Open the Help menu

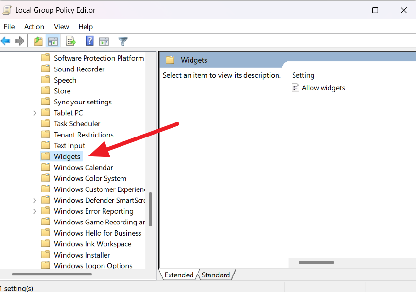(x=86, y=27)
